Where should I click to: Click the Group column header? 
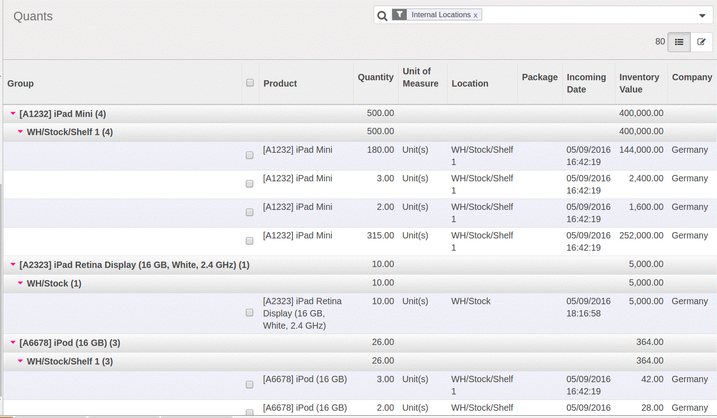coord(20,83)
